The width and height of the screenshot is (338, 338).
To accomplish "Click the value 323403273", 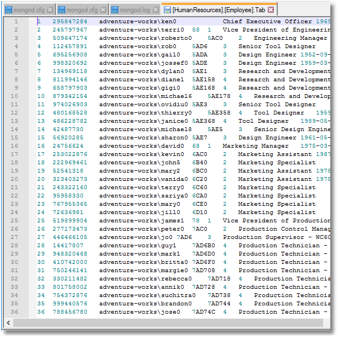I will tap(70, 179).
